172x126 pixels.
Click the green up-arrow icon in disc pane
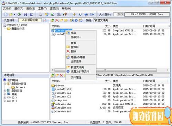coord(53,20)
